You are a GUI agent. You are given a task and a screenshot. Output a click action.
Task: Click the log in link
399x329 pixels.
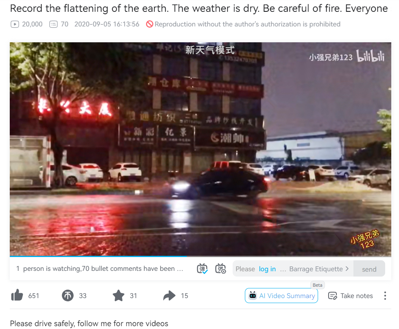click(267, 269)
